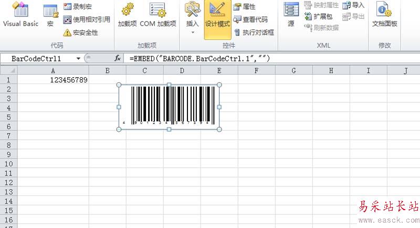
Task: Start Record Macro (录制宏)
Action: tap(78, 6)
